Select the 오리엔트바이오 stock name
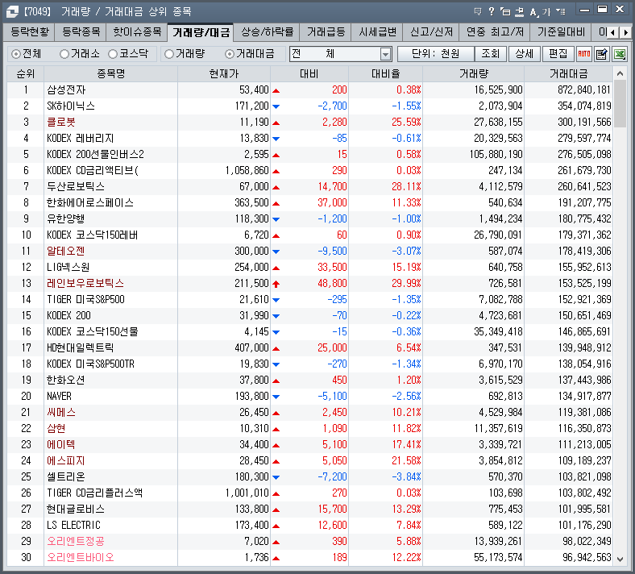Viewport: 635px width, 574px height. point(81,557)
